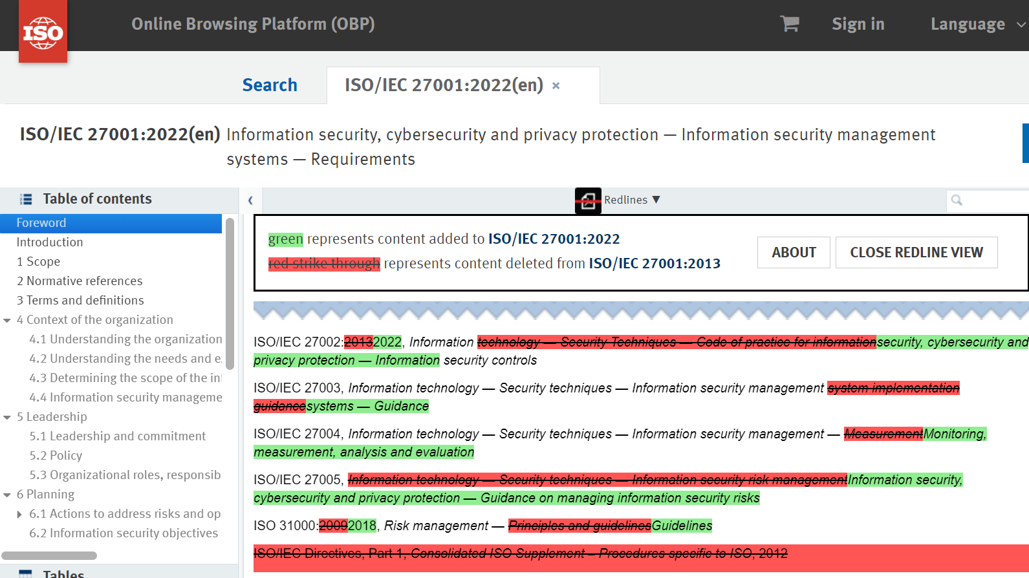Click the document search field

tap(988, 200)
